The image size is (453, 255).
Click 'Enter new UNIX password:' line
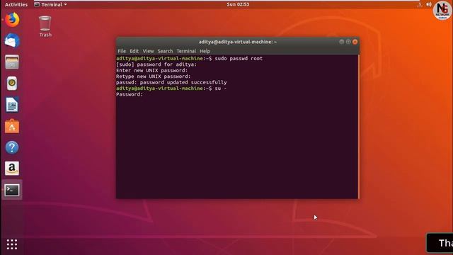coord(152,71)
